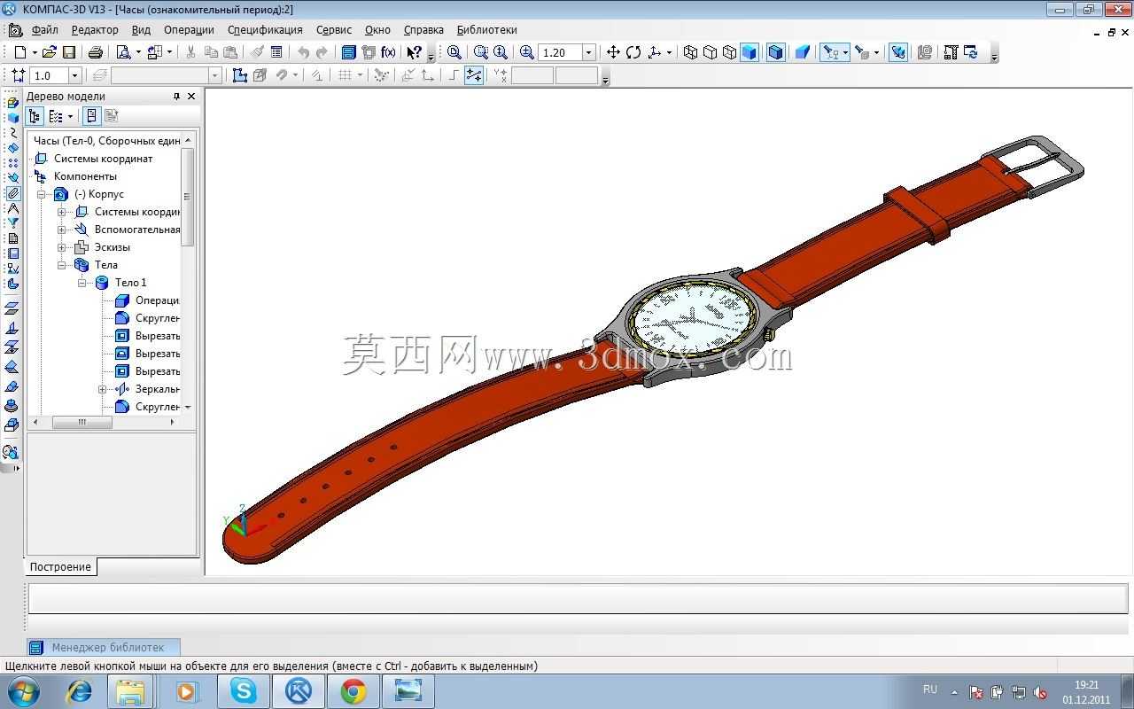Create a new document
The image size is (1134, 709).
pyautogui.click(x=19, y=52)
